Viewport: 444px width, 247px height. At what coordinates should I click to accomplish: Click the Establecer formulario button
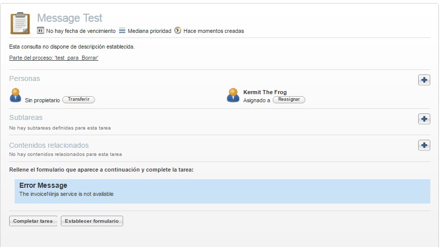tap(92, 221)
